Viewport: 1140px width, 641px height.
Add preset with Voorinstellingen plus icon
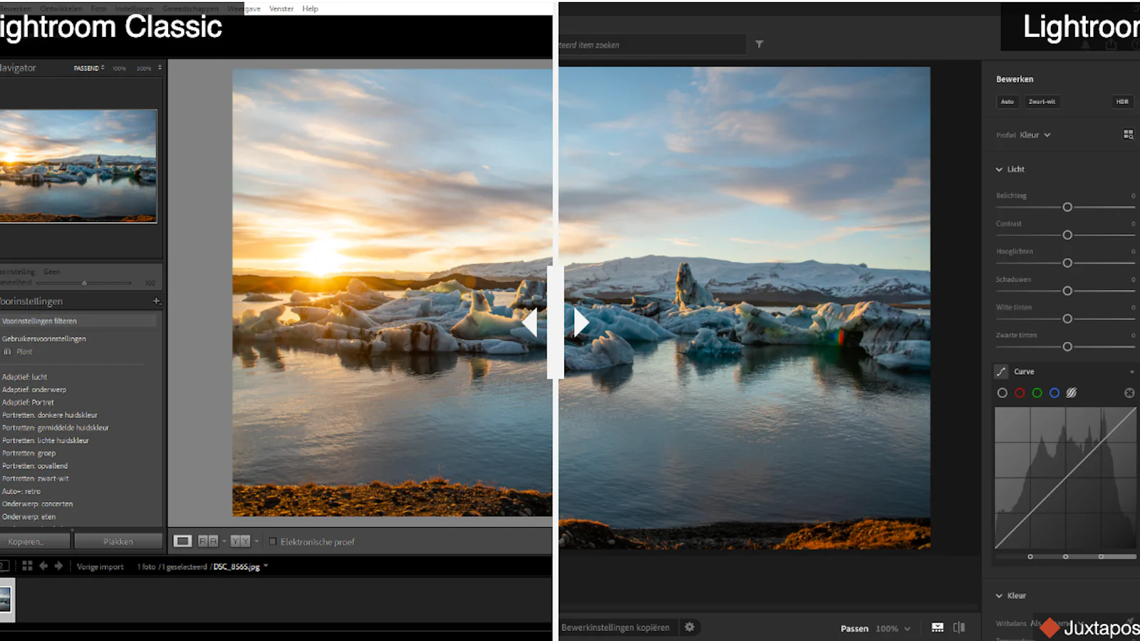[x=156, y=301]
